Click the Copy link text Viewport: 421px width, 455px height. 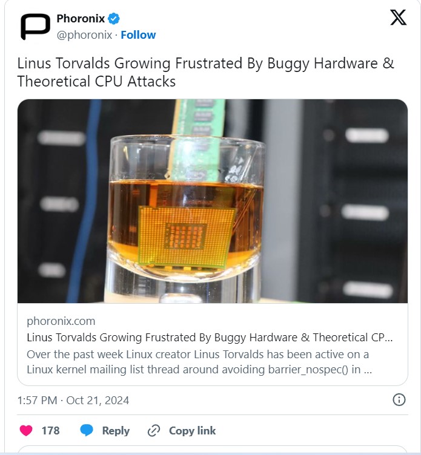[x=193, y=431]
